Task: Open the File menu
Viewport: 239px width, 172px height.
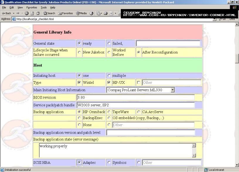Action: pyautogui.click(x=4, y=7)
